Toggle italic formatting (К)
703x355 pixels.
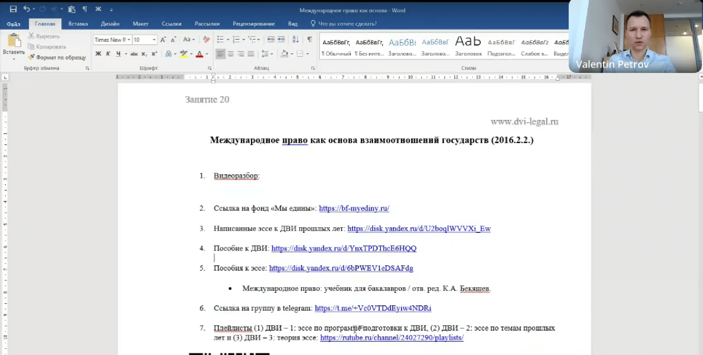coord(108,54)
